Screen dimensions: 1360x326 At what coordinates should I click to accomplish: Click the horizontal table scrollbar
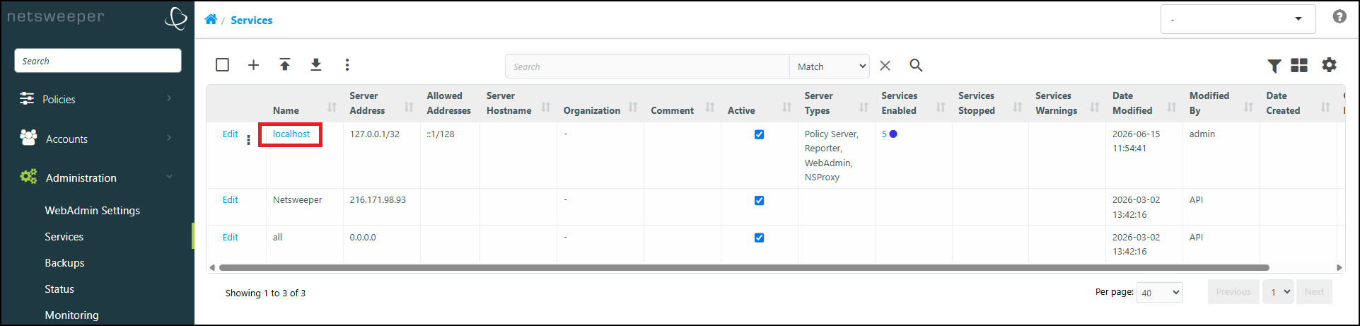[744, 268]
